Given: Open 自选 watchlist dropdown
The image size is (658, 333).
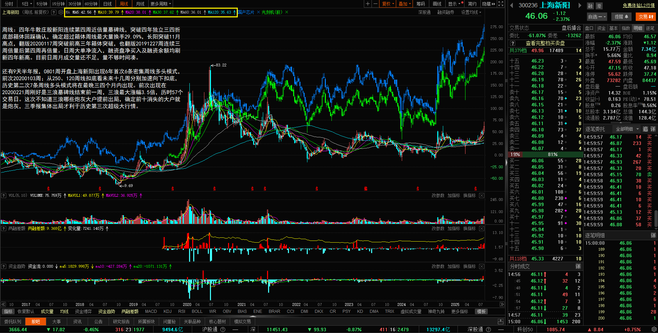Looking at the screenshot, I should click(x=597, y=17).
